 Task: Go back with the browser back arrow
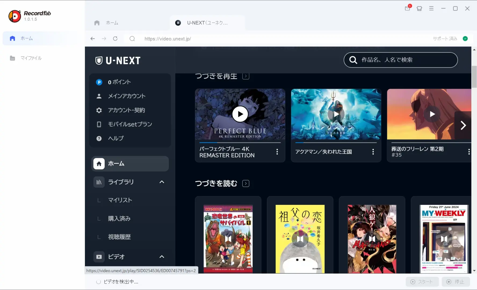tap(93, 39)
